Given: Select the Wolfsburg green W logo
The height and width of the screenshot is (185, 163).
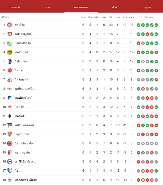Looking at the screenshot, I should 10,43.
